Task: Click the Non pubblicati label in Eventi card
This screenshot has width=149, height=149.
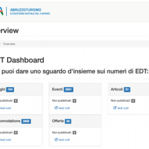Action: coord(62,101)
